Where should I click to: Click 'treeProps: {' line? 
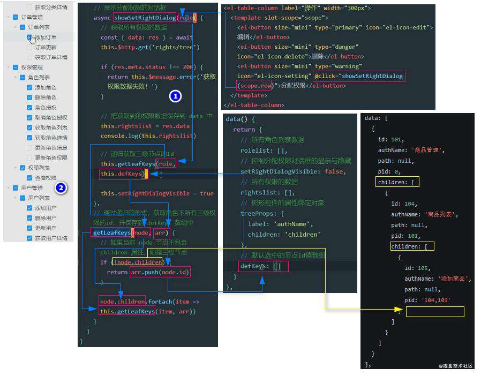click(262, 214)
